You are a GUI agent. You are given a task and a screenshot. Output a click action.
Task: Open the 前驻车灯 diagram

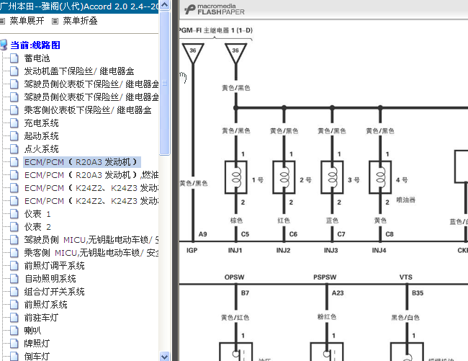coord(41,317)
